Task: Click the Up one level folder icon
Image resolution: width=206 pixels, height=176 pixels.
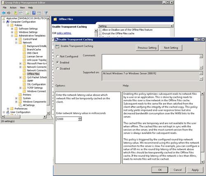Action: click(15, 13)
